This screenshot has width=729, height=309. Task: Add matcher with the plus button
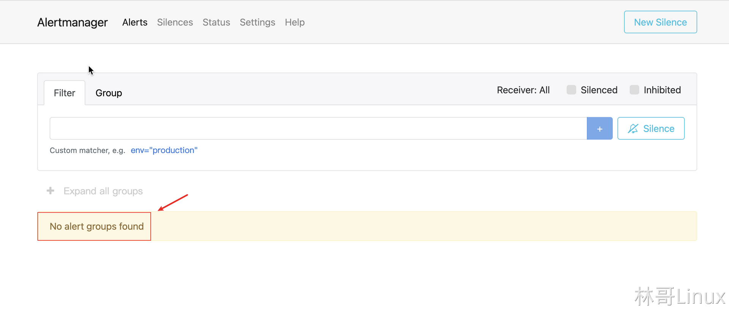[x=600, y=128]
